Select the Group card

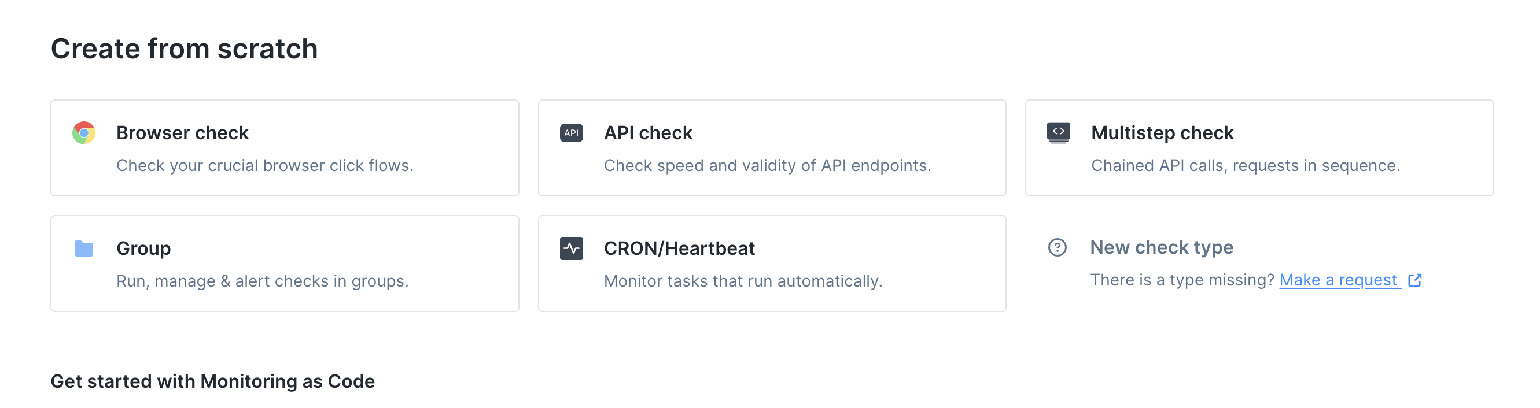point(285,263)
